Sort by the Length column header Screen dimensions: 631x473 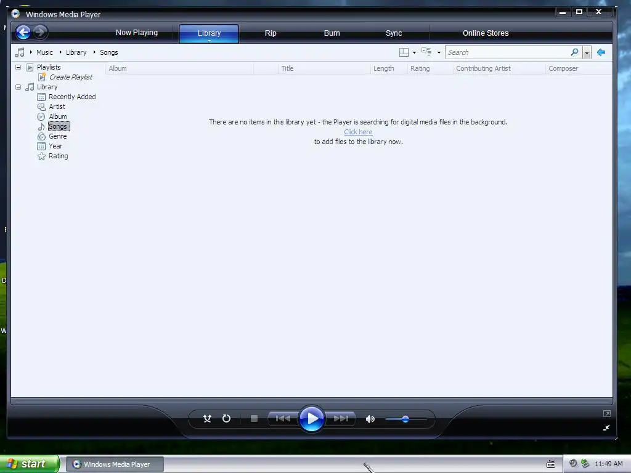pos(389,68)
